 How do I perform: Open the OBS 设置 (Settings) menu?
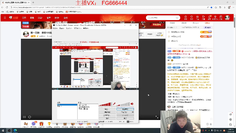pos(61,28)
